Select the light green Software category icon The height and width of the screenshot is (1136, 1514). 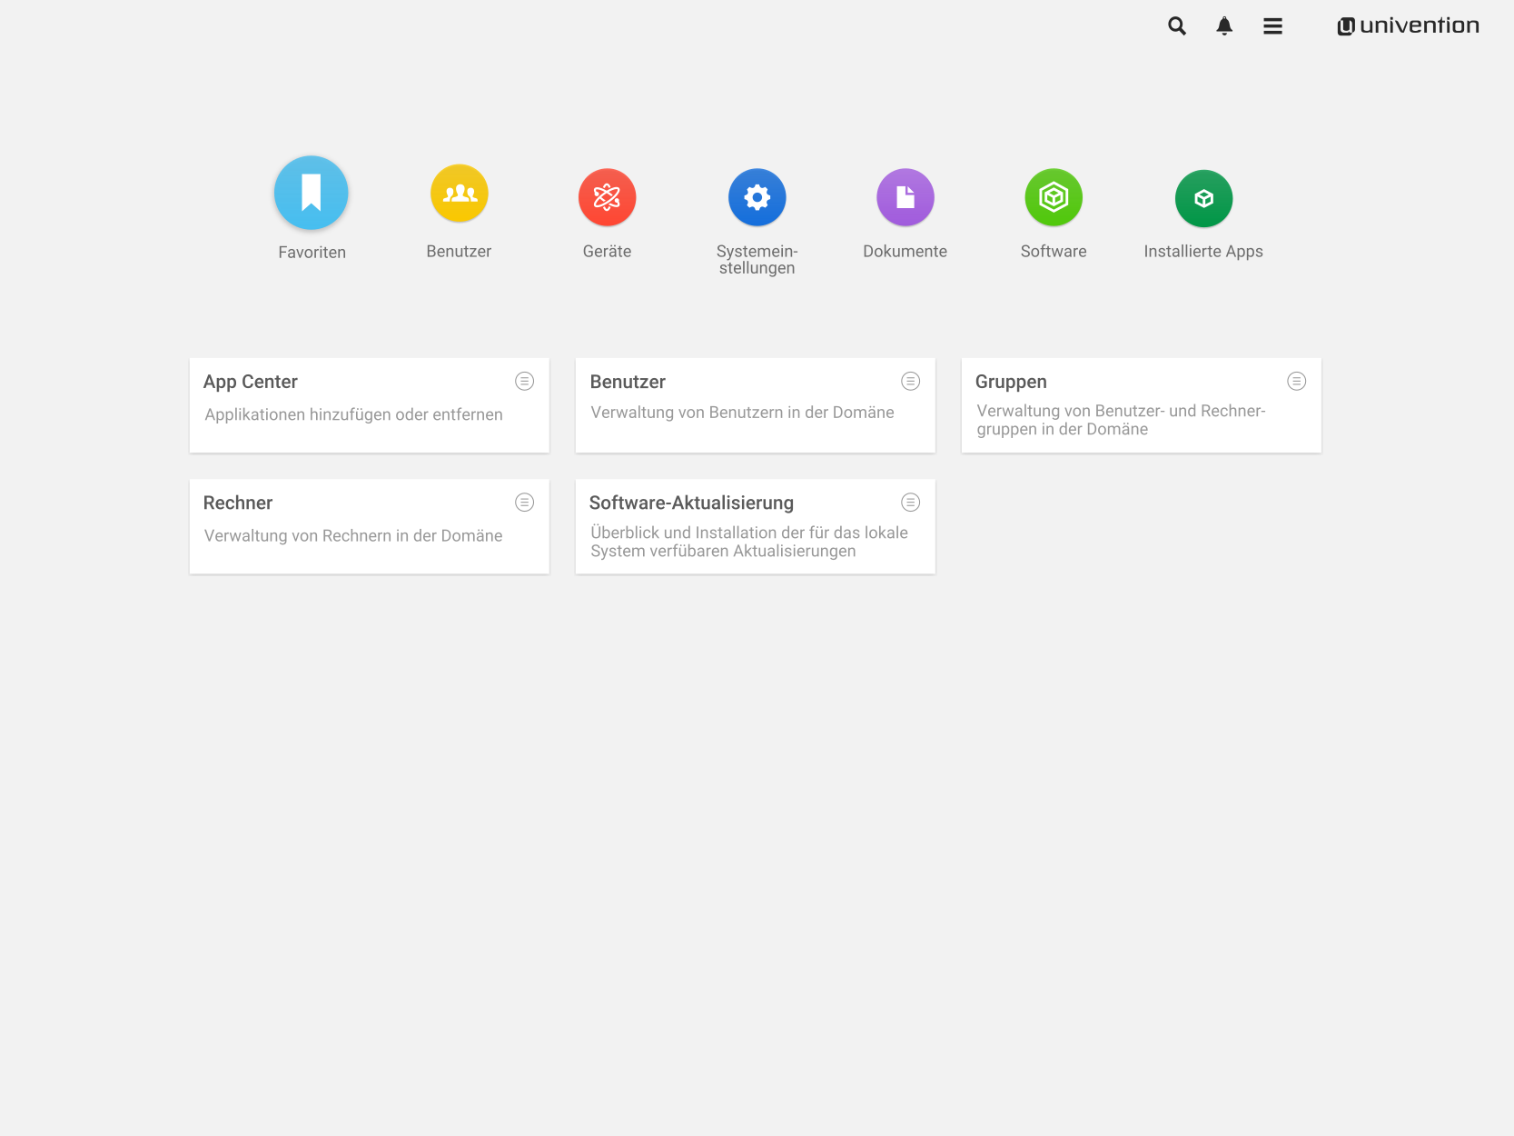1054,197
